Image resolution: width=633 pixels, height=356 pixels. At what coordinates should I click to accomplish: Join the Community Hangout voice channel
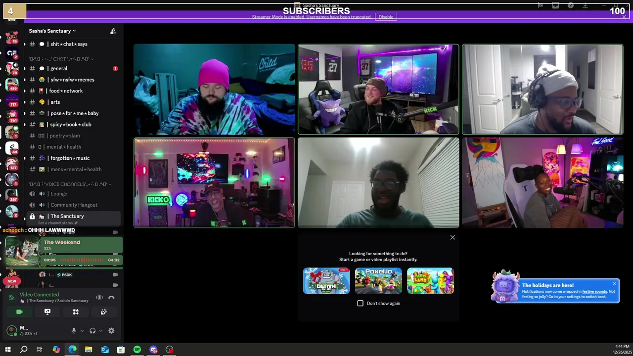tap(73, 205)
